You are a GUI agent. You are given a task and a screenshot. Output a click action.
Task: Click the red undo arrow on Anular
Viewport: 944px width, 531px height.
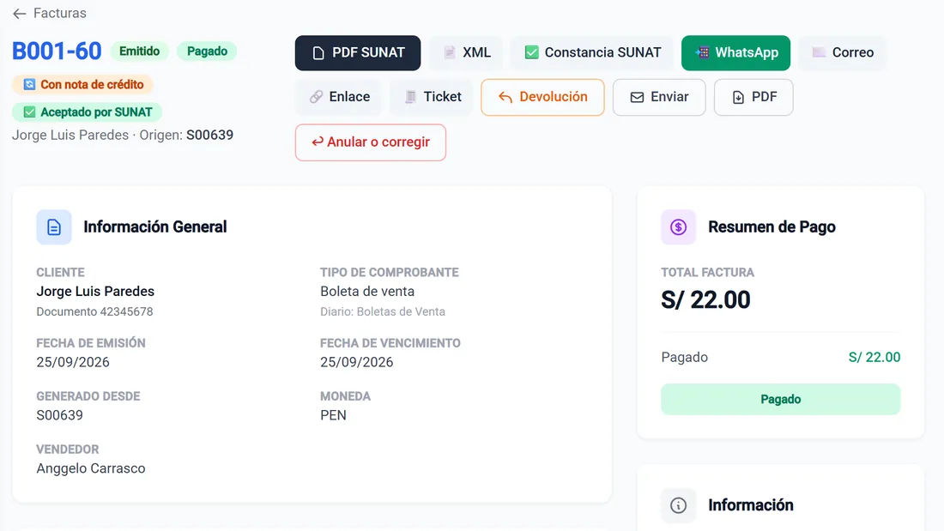[318, 142]
